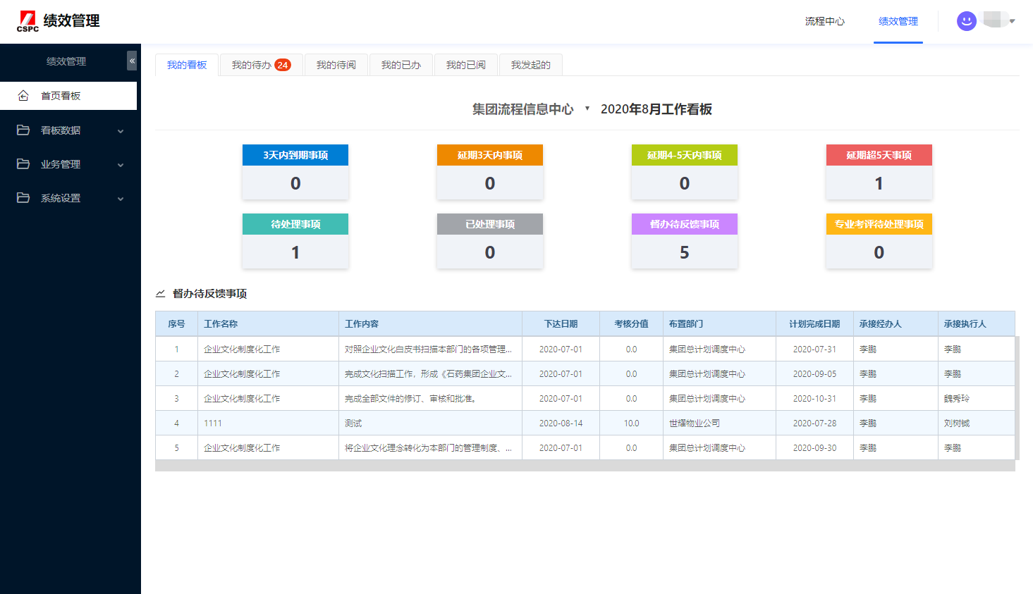
Task: Click the red 24 badge on 我的待办
Action: click(x=283, y=65)
